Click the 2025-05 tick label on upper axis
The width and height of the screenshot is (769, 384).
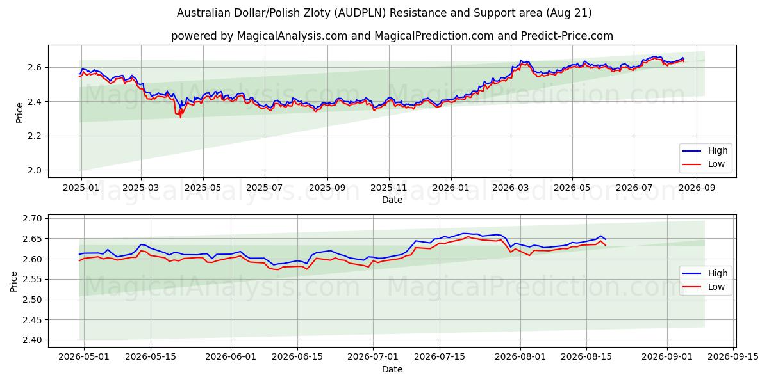(x=203, y=188)
